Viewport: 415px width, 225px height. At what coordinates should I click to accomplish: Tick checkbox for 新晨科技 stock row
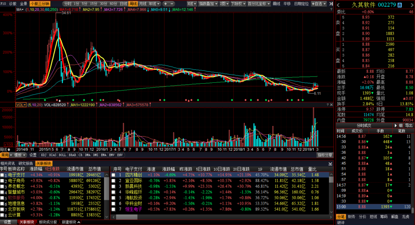(x=113, y=186)
